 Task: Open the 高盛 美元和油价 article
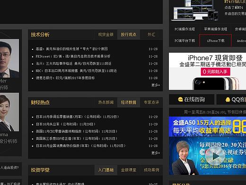pos(72,49)
